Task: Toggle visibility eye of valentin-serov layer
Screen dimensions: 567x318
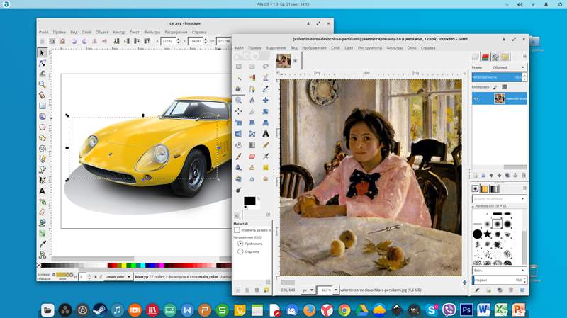Action: 476,98
